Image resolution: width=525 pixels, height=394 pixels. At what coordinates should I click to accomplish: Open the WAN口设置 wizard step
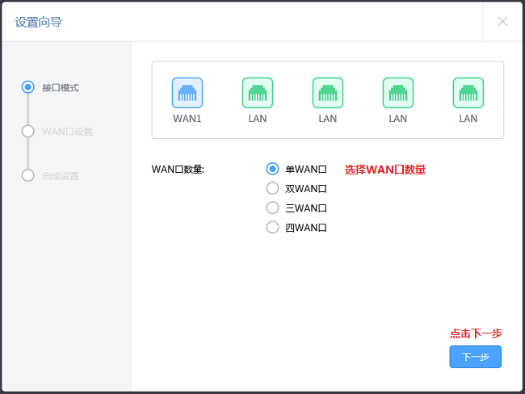[67, 132]
